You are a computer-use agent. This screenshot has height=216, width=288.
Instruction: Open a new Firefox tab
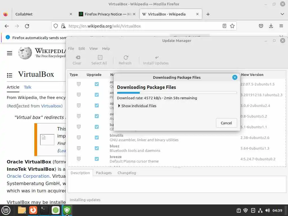208,14
